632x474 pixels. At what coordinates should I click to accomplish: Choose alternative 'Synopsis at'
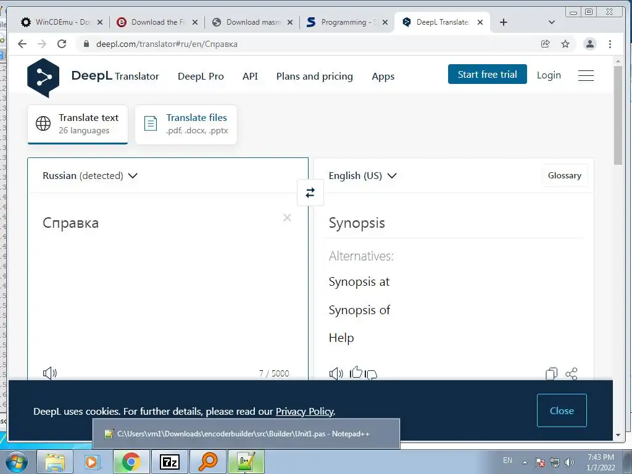pos(359,281)
